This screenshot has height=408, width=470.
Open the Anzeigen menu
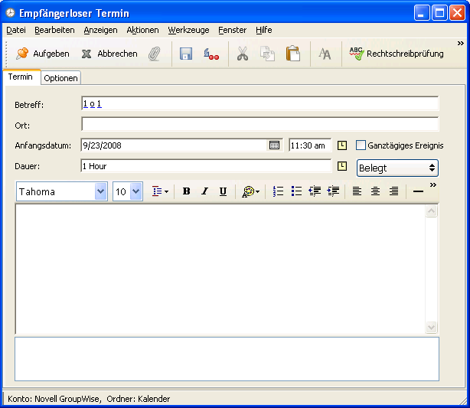click(100, 30)
